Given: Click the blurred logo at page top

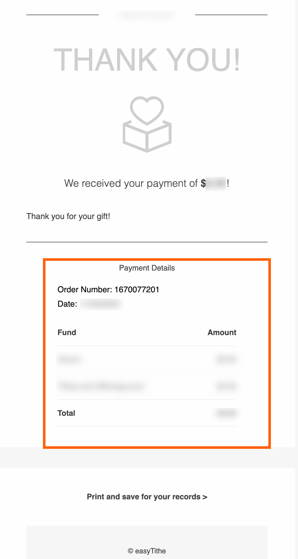Looking at the screenshot, I should pyautogui.click(x=147, y=15).
